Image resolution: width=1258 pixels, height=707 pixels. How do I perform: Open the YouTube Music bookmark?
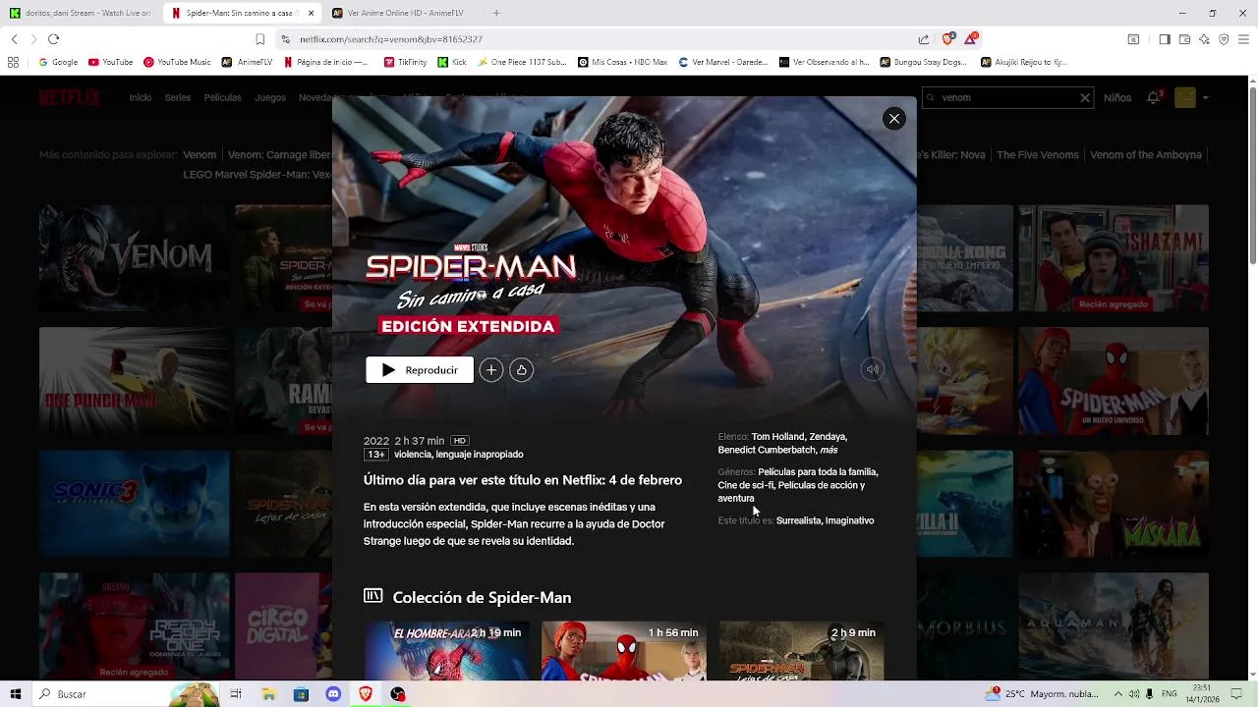(177, 62)
